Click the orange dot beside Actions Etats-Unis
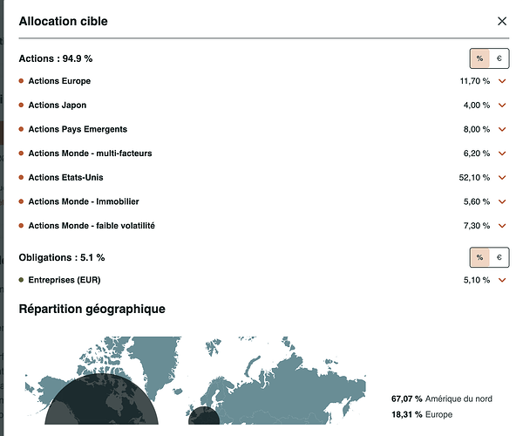Viewport: 523px width, 436px height. click(x=21, y=178)
